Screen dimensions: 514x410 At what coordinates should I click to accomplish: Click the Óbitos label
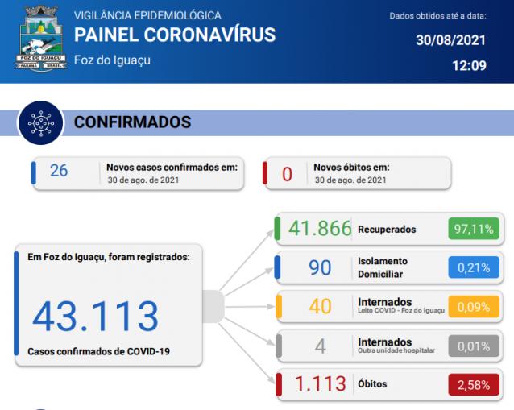click(x=372, y=383)
